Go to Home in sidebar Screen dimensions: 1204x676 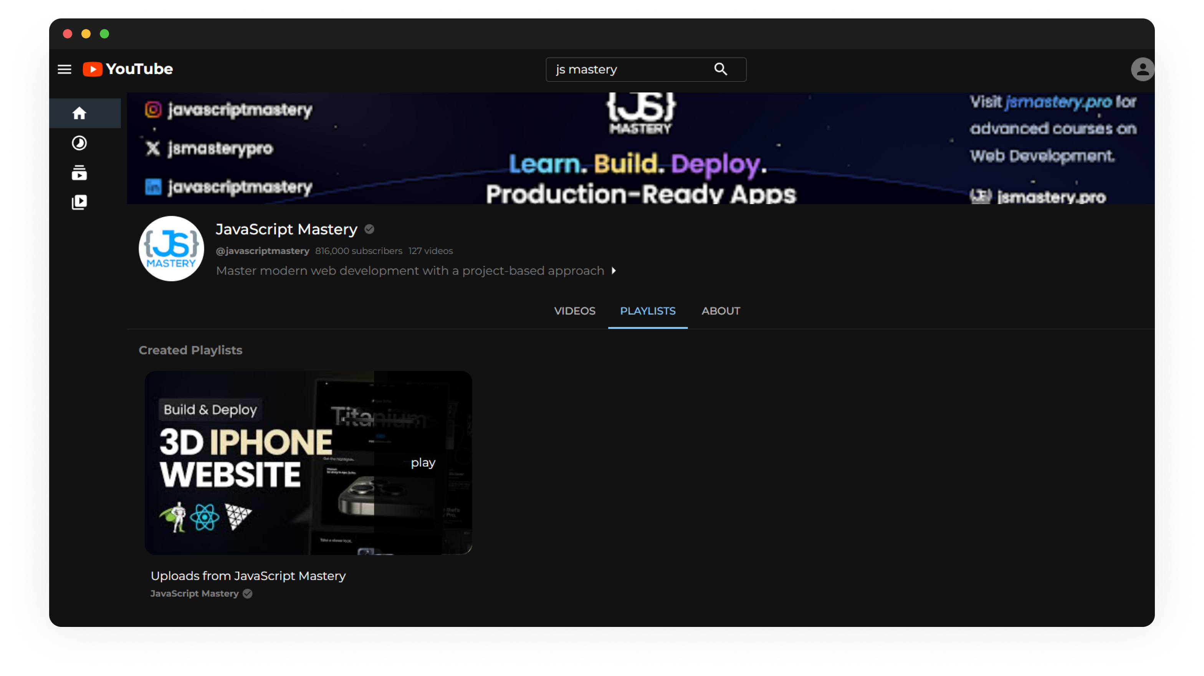(x=79, y=113)
